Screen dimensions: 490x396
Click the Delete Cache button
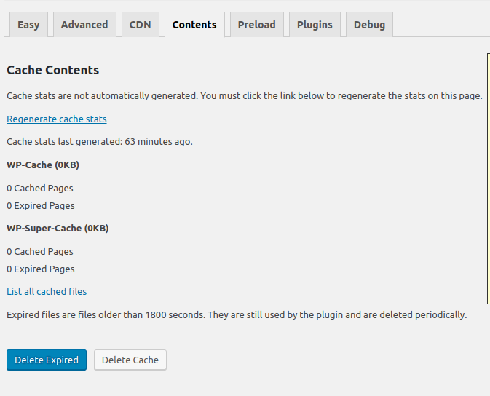(x=130, y=360)
